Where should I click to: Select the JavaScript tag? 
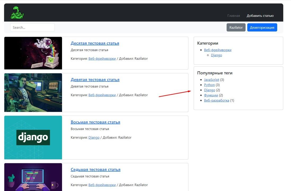211,80
